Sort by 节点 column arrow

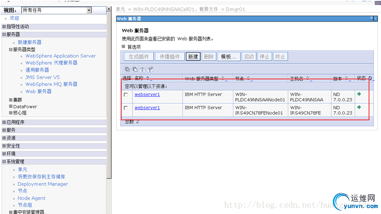point(248,78)
